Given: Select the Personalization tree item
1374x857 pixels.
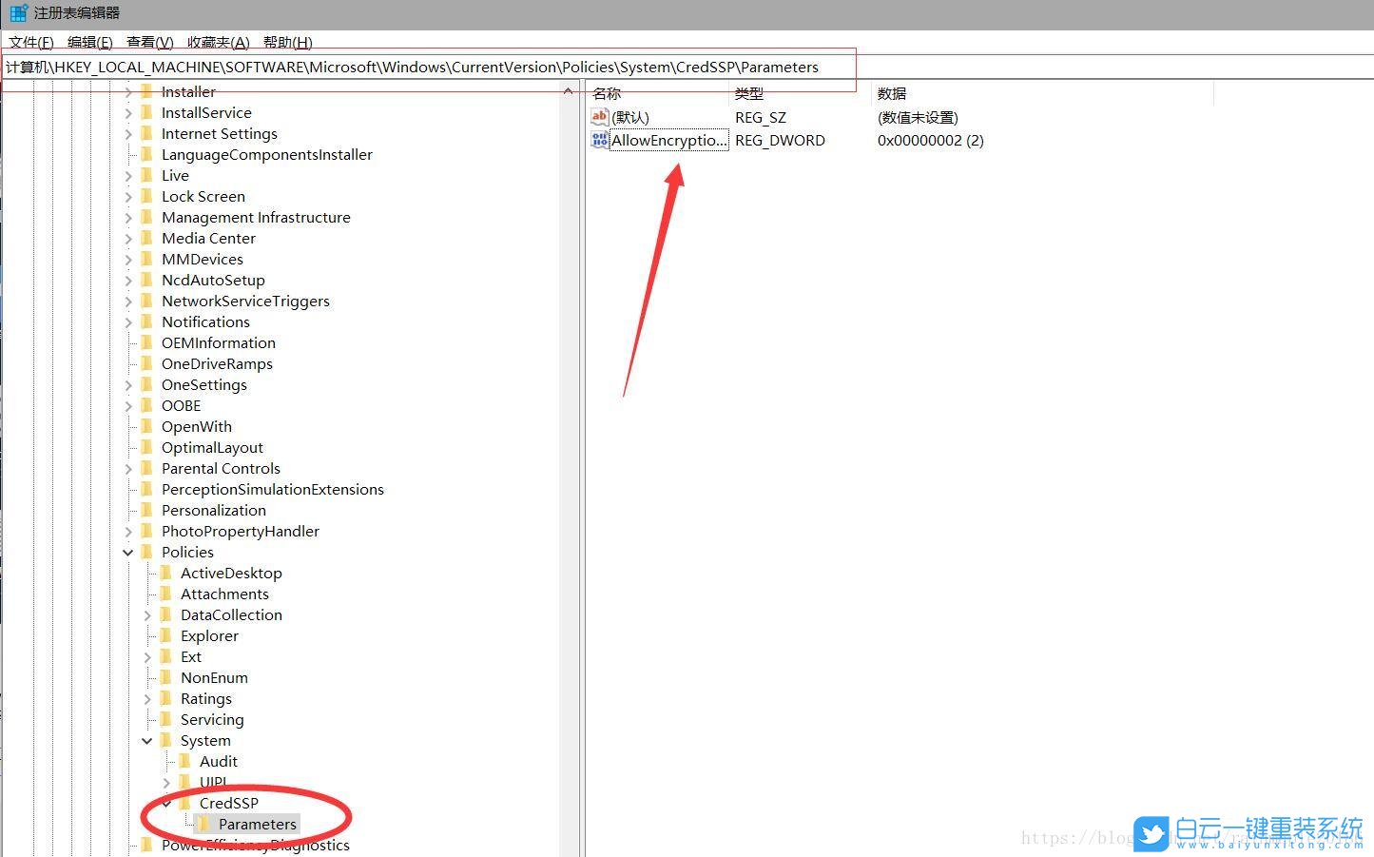Looking at the screenshot, I should coord(213,510).
